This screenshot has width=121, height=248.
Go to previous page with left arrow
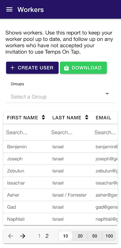tap(11, 236)
